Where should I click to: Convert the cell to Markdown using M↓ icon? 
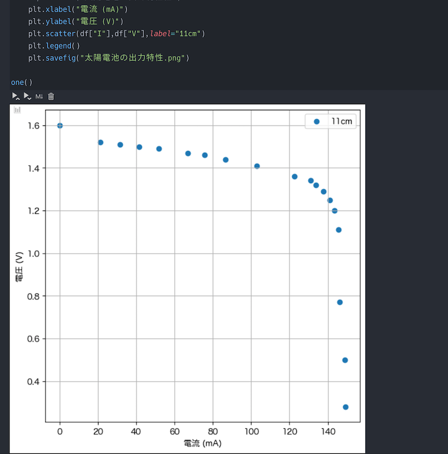coord(39,96)
